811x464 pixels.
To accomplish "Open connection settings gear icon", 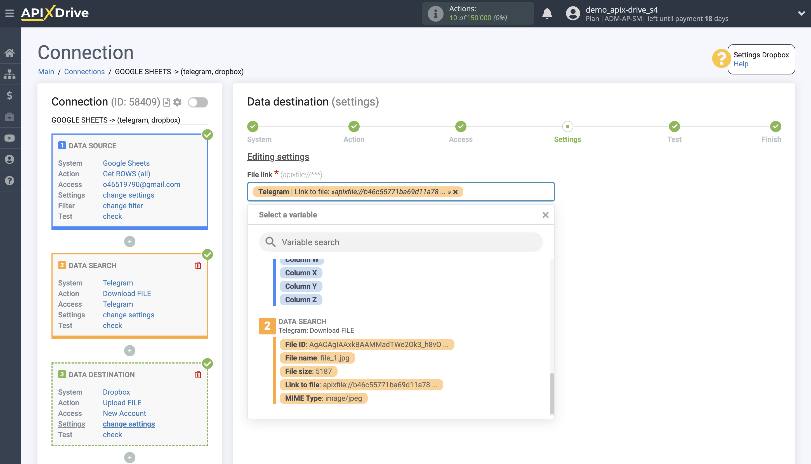I will tap(177, 102).
